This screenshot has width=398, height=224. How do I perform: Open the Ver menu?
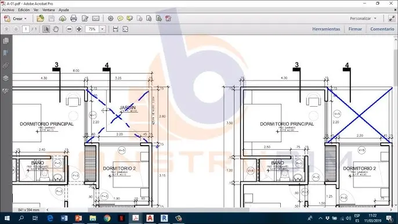coord(36,10)
